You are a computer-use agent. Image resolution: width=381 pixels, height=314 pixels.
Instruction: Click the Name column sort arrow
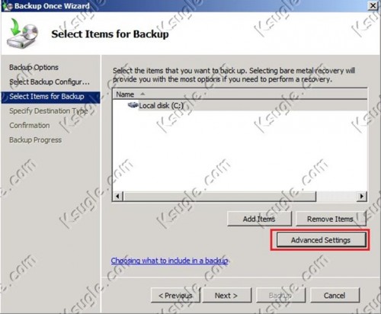[142, 94]
